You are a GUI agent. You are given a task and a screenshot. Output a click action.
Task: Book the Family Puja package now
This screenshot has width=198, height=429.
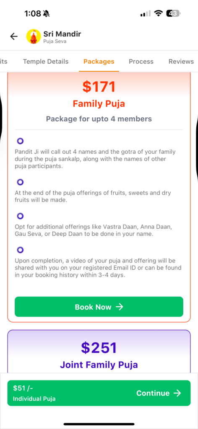(99, 307)
